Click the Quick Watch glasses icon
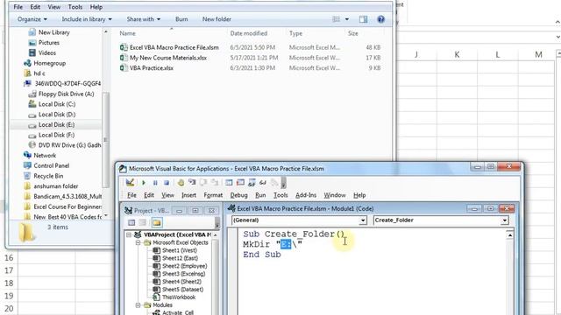 (263, 183)
